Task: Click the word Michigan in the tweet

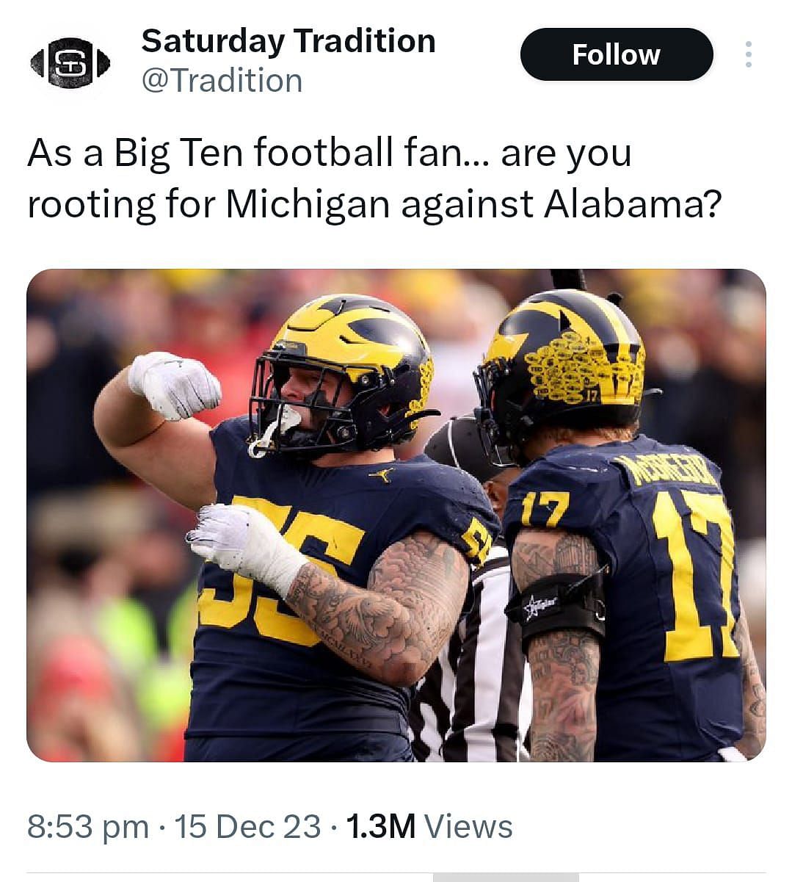Action: [x=307, y=204]
